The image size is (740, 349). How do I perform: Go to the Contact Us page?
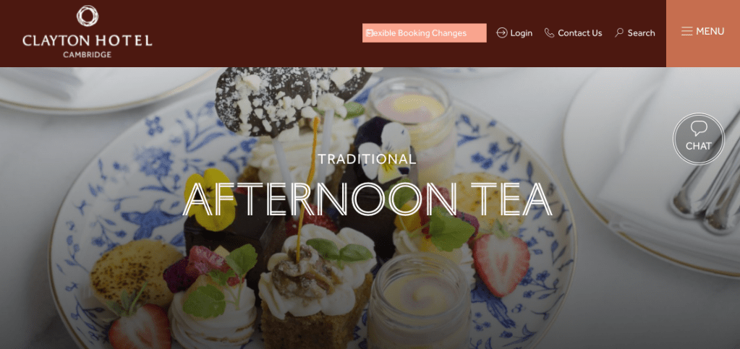573,33
